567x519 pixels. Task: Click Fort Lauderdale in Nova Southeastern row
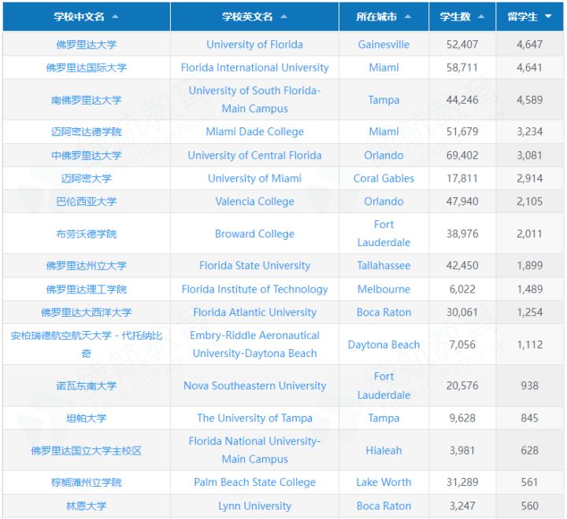(x=384, y=386)
